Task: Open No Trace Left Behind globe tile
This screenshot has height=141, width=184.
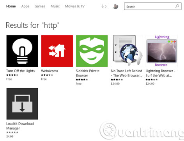Action: (127, 51)
